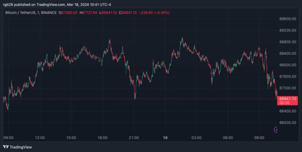
Task: Select the 03:00 time axis label
Action: pos(196,138)
